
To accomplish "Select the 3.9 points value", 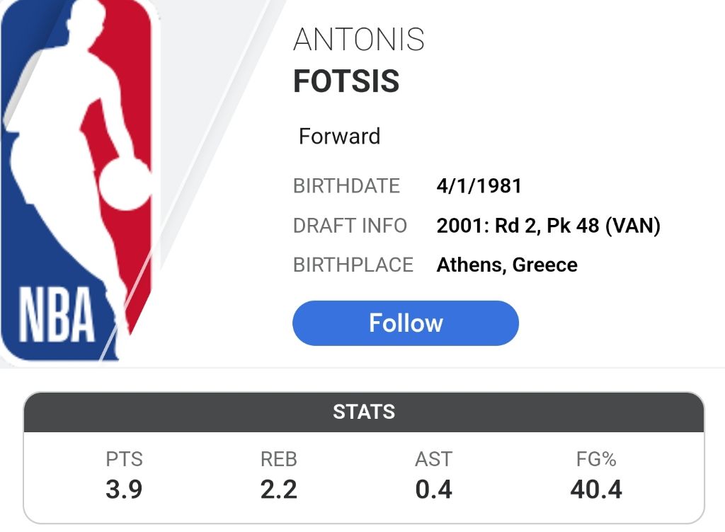I will tap(125, 490).
